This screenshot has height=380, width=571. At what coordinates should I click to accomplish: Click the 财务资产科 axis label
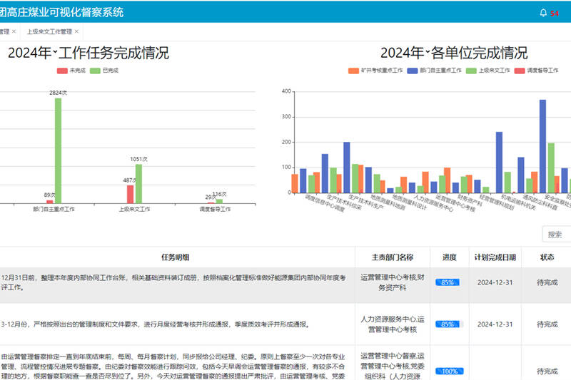(470, 201)
